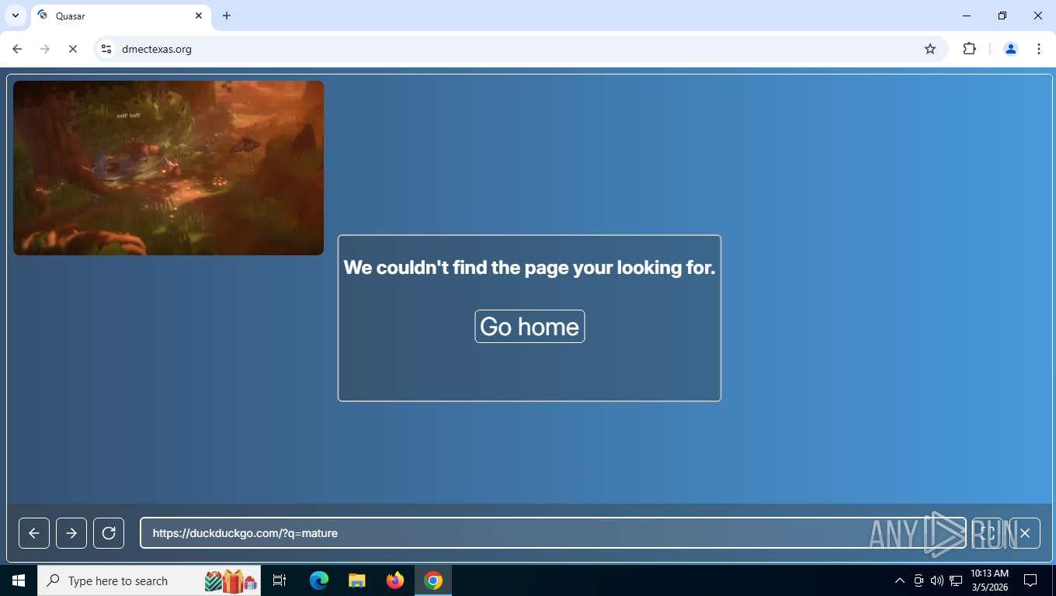Open a new Chrome tab
This screenshot has height=596, width=1056.
pyautogui.click(x=227, y=16)
